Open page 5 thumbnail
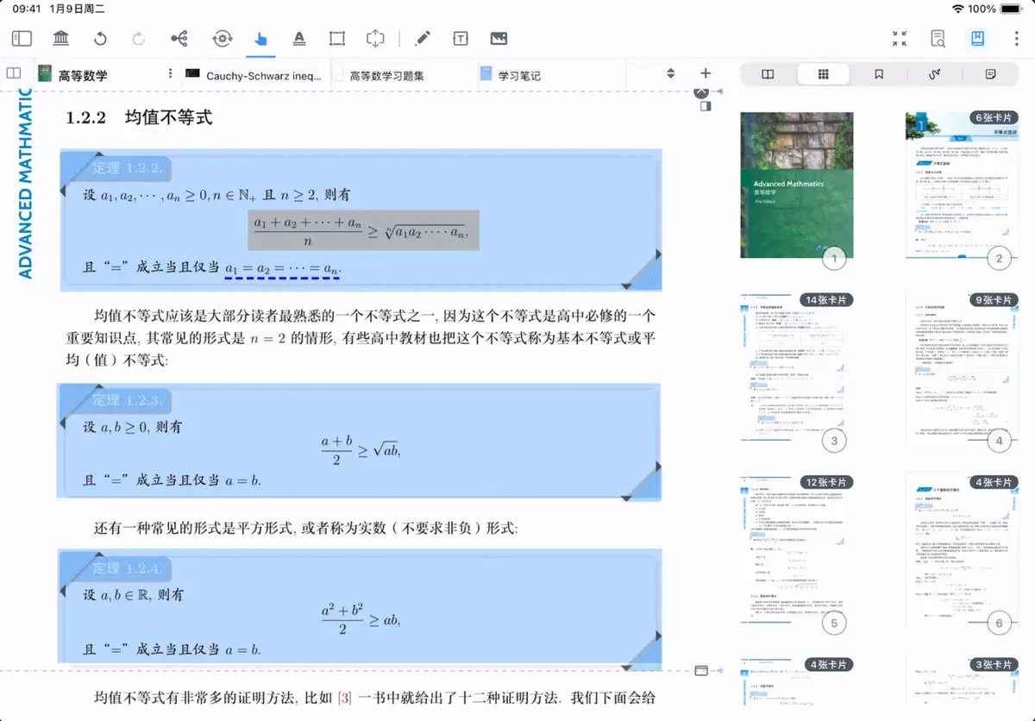1035x721 pixels. point(797,552)
